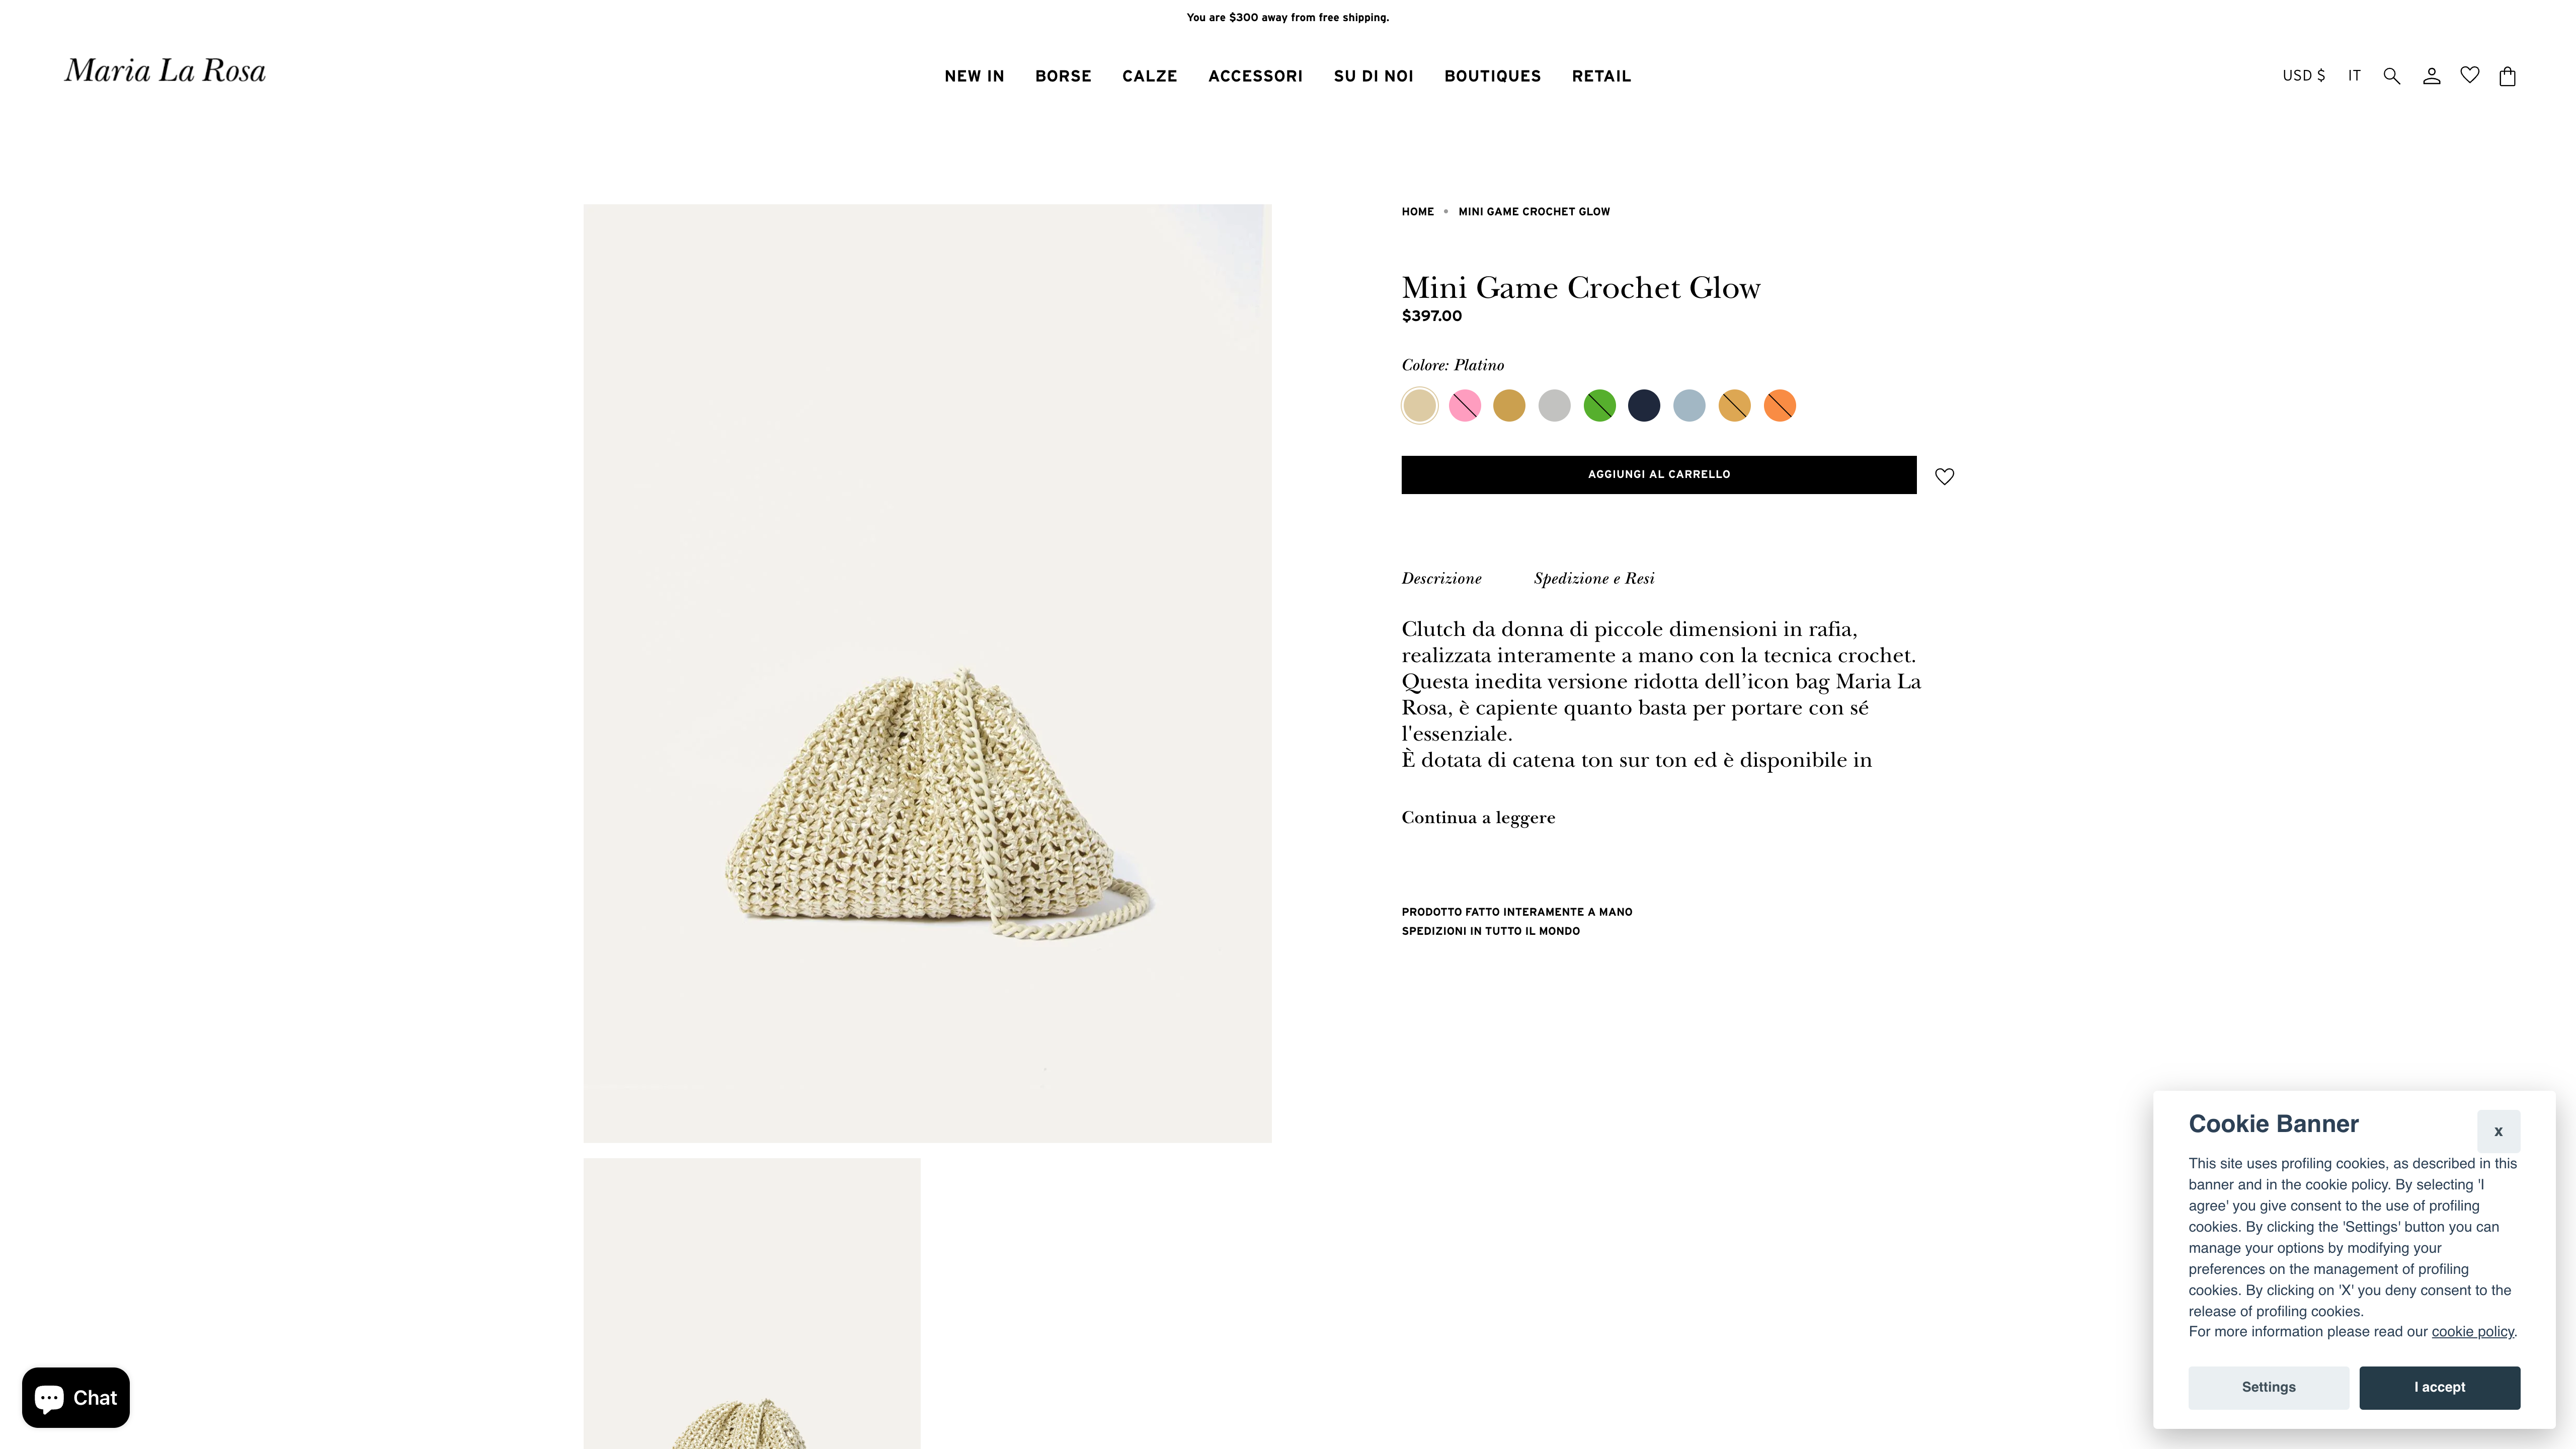Open the USD $ currency selector
The image size is (2576, 1449).
pos(2303,76)
